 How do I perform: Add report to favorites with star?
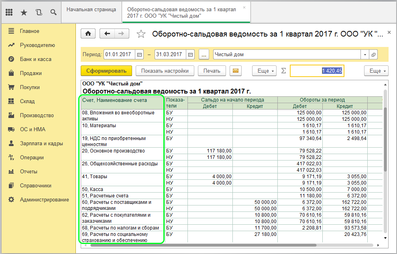click(141, 34)
